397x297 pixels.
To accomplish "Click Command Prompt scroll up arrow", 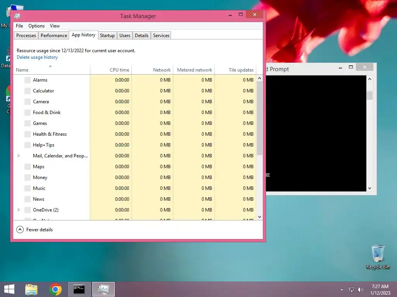I will click(369, 79).
